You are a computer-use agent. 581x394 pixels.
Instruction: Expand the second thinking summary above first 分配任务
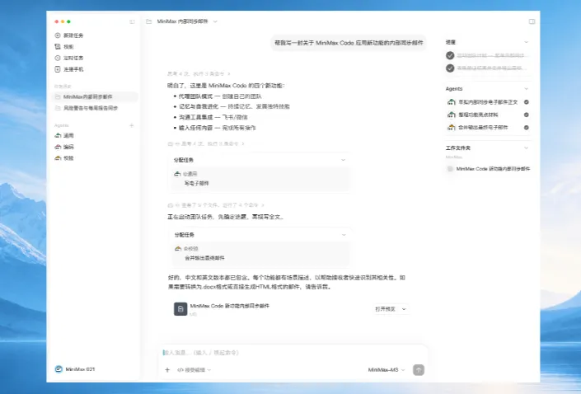coord(206,143)
